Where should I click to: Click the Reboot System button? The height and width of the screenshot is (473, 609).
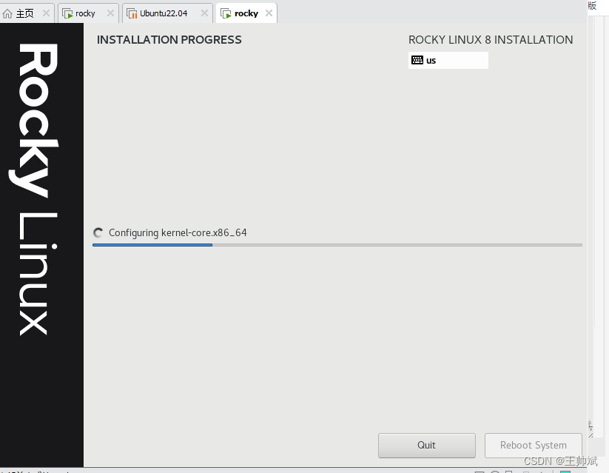(x=533, y=446)
